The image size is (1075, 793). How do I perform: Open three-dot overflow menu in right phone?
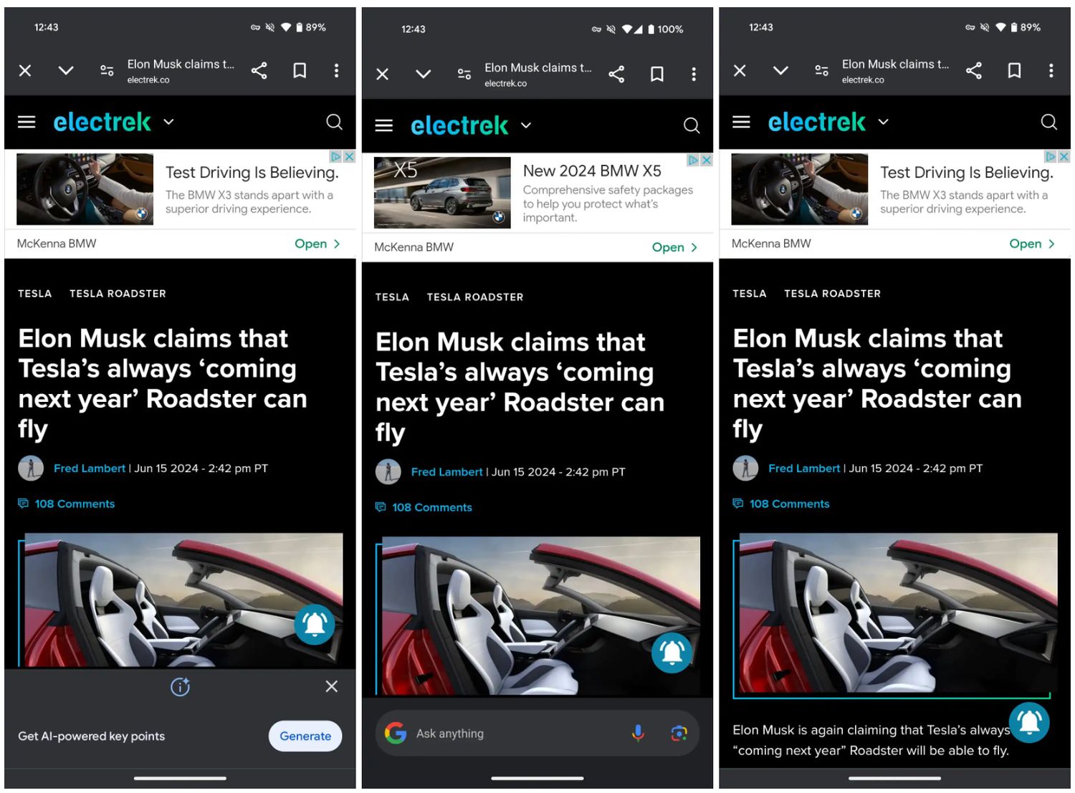(x=1051, y=70)
